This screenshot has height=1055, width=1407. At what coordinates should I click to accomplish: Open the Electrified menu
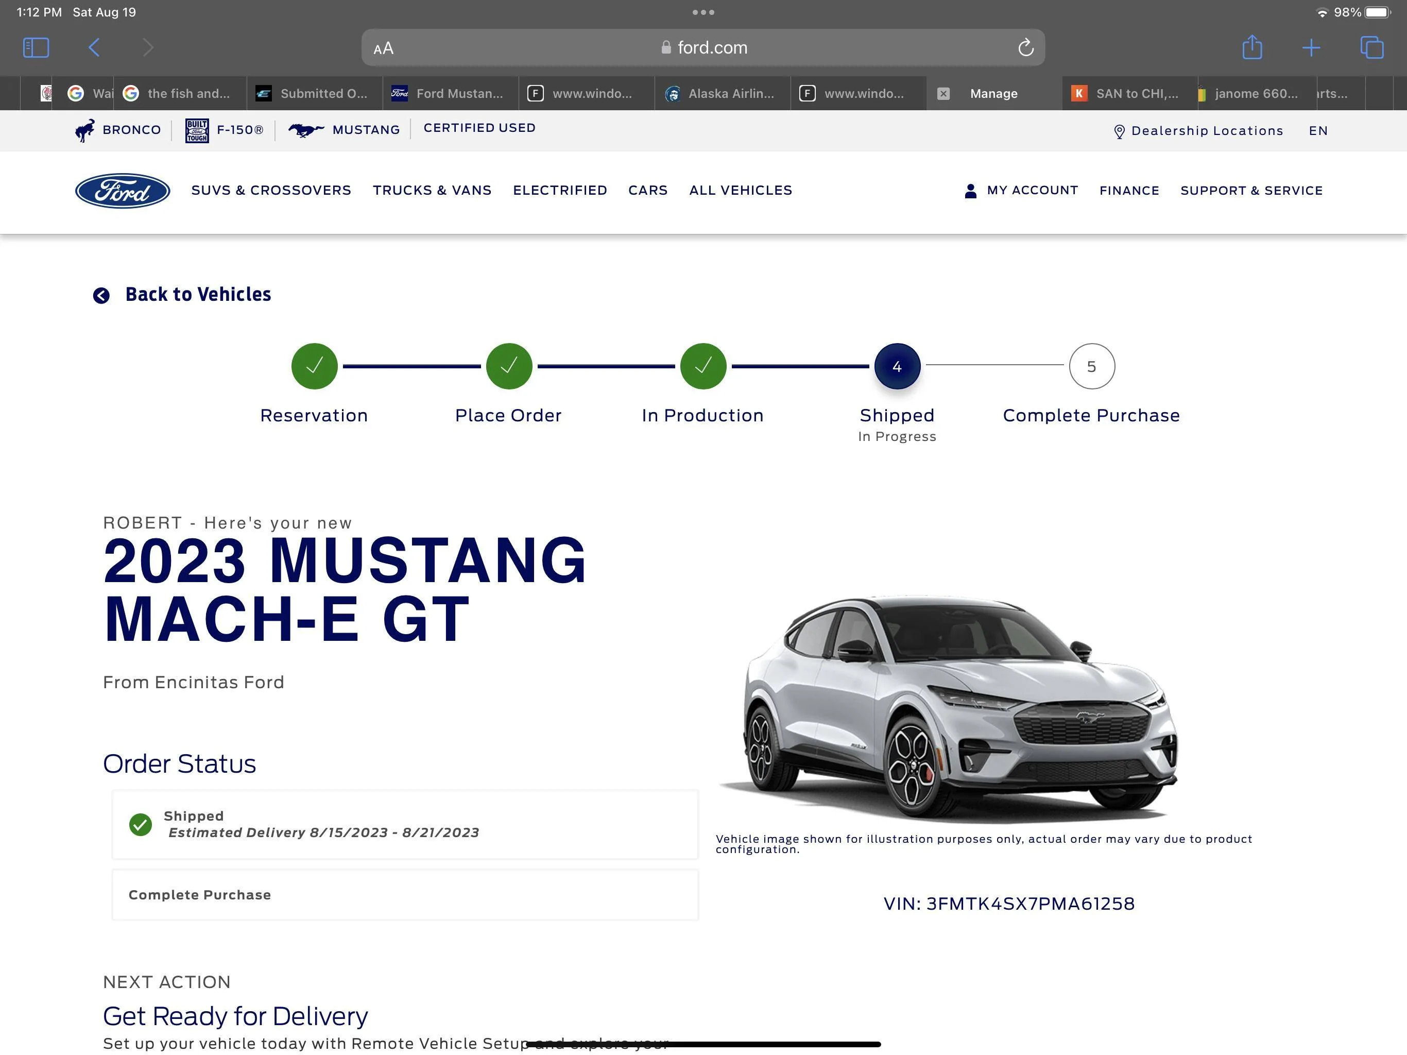coord(560,190)
